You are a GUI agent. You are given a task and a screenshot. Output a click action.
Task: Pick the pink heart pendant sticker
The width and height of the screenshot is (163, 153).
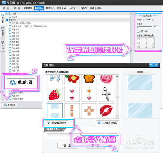tap(72, 94)
